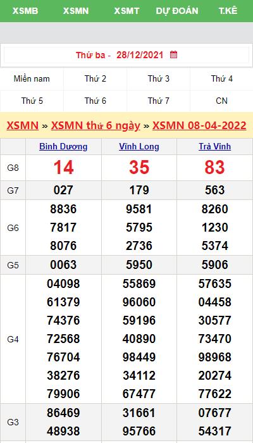253x443 pixels.
Task: Click the G3 number 07677
Action: tap(214, 413)
